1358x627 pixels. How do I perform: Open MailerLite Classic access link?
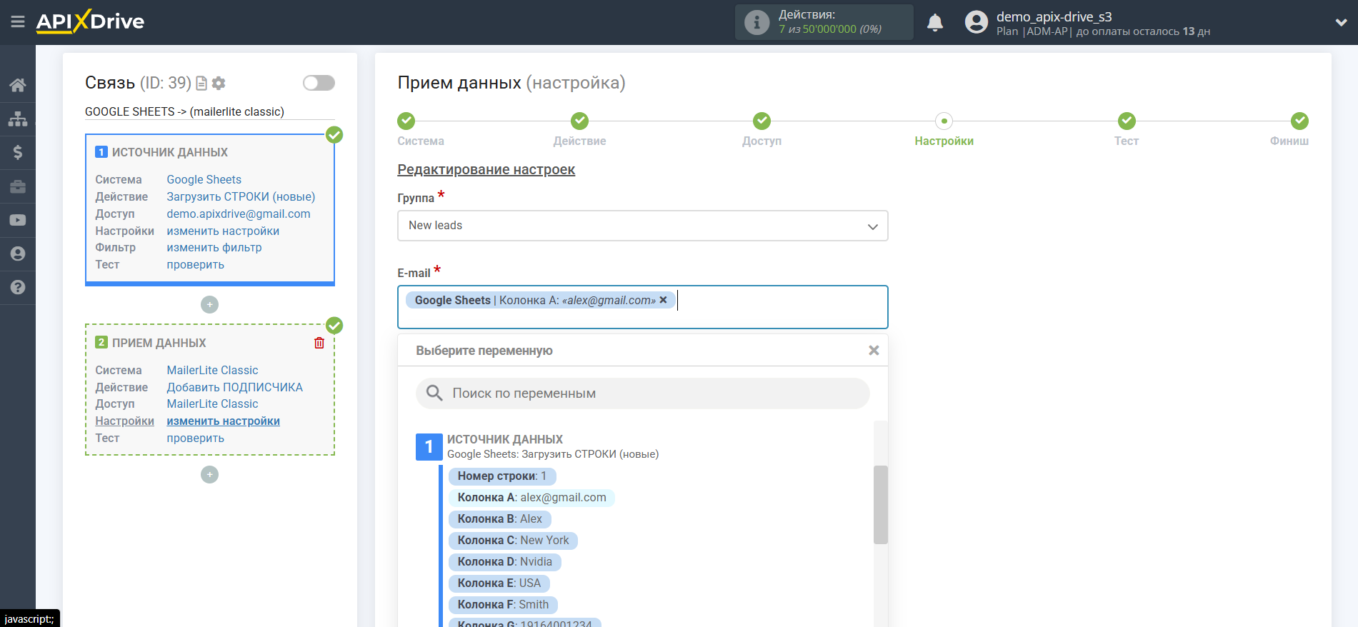[213, 404]
